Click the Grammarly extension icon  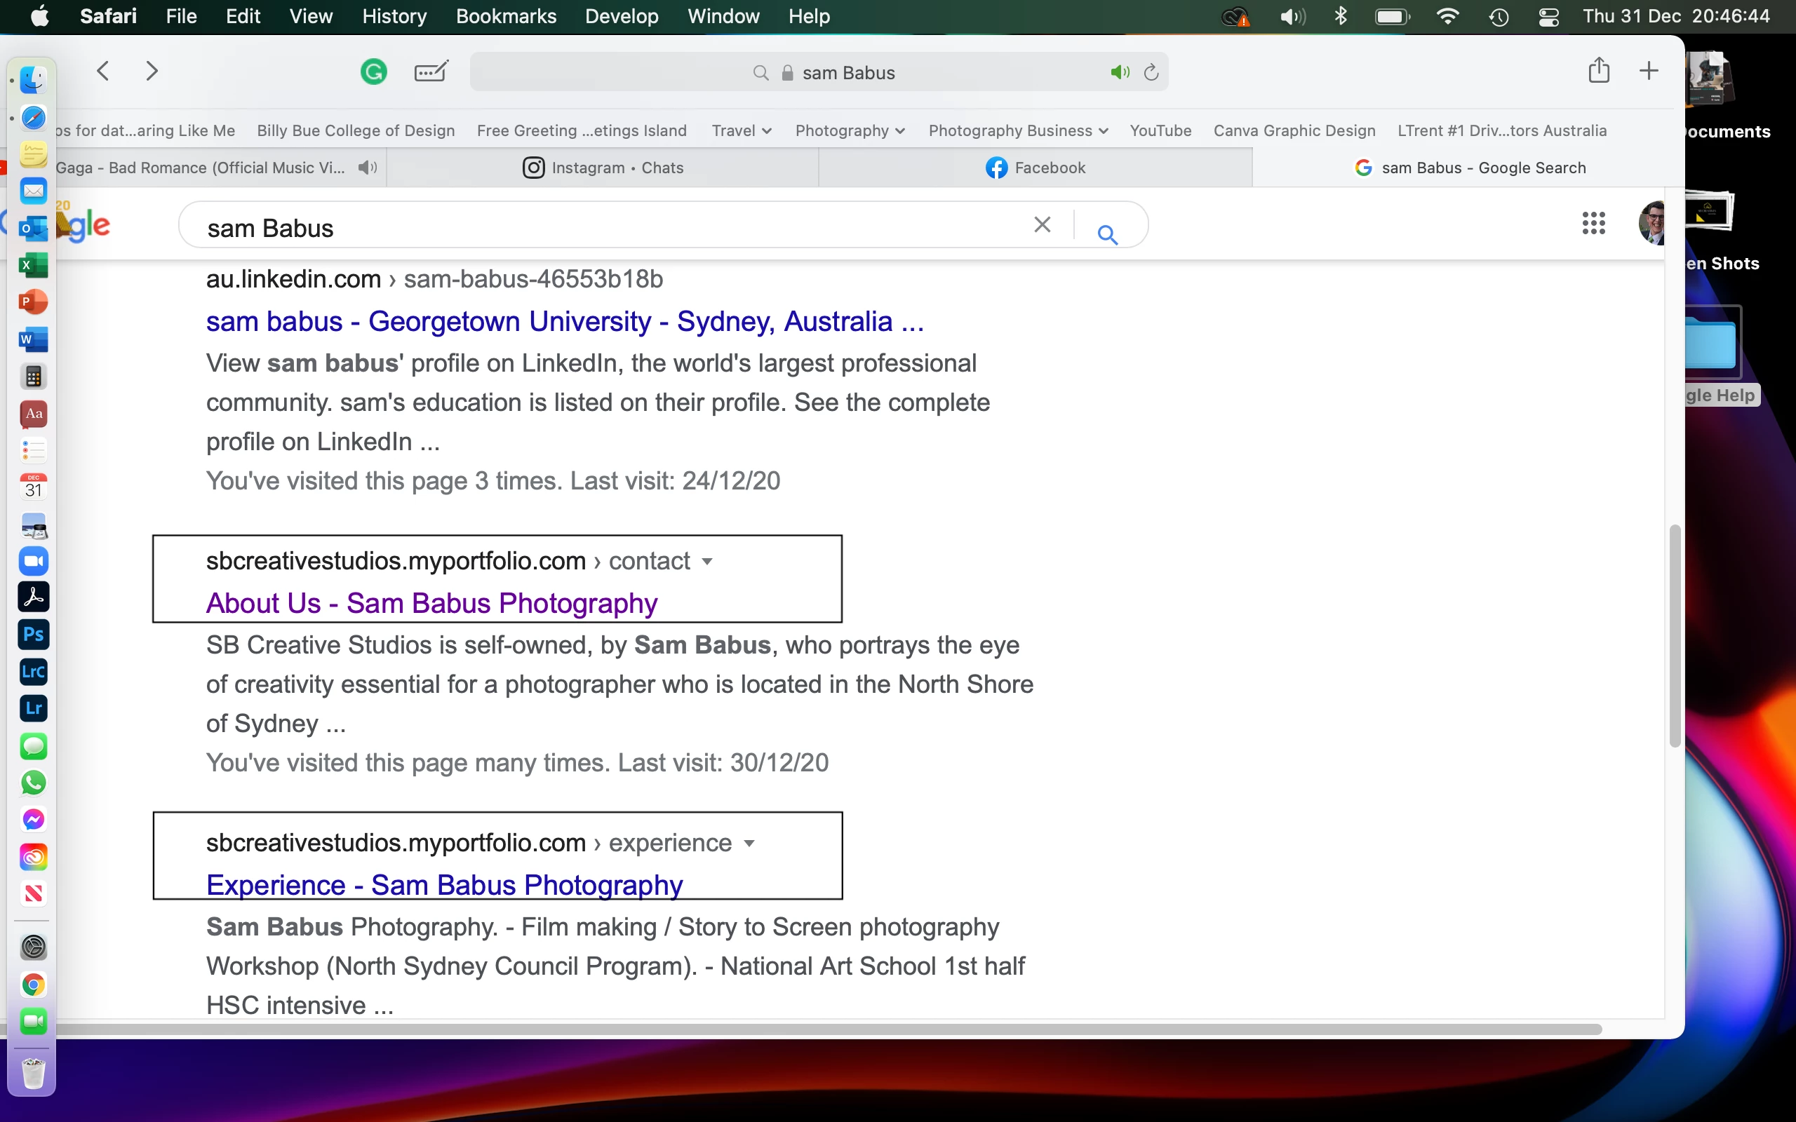tap(373, 72)
